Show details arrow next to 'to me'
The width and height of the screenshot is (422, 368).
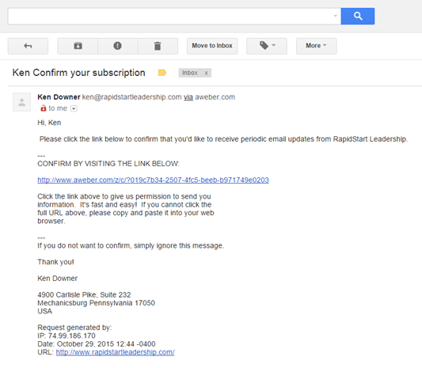74,108
